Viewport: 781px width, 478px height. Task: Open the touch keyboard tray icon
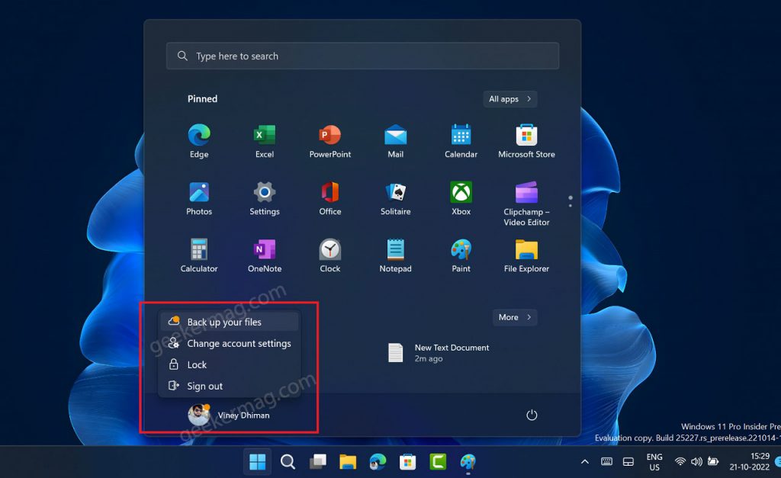pos(606,461)
